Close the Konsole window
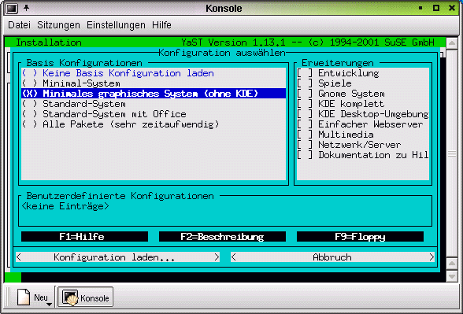This screenshot has height=314, width=463. pos(452,8)
